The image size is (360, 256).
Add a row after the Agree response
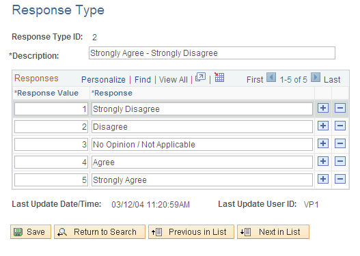point(323,161)
